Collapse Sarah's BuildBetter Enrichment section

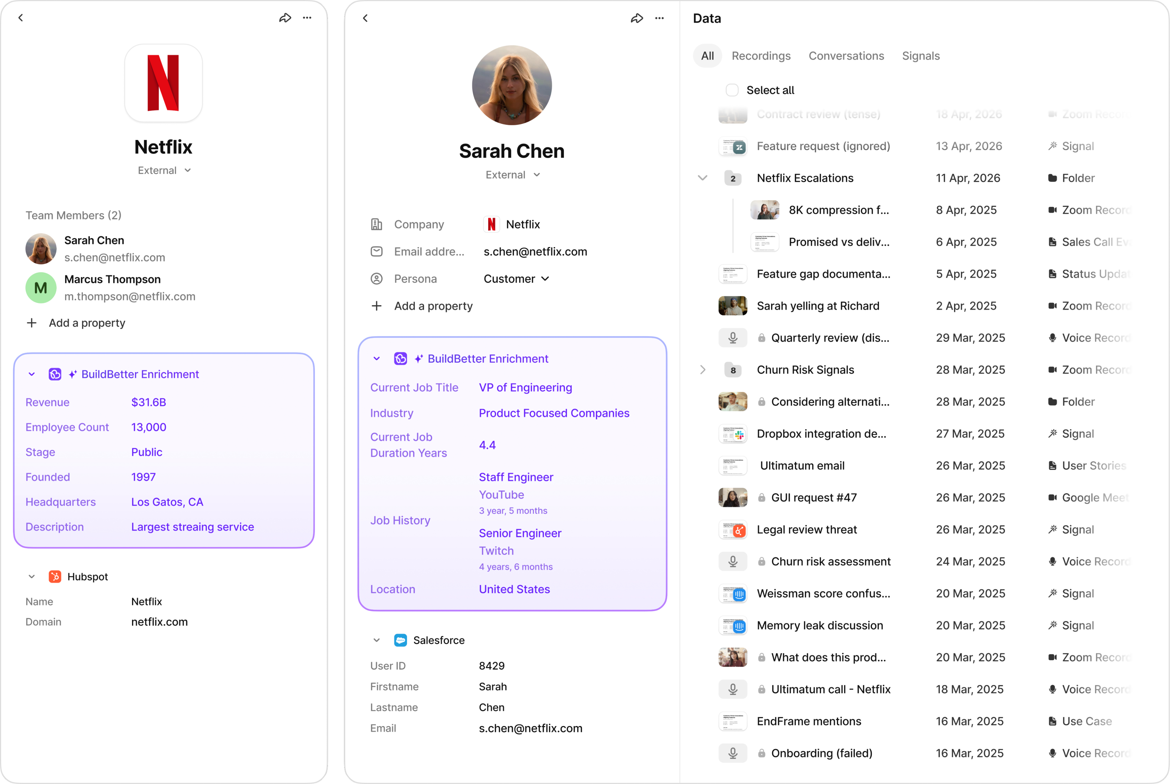(376, 358)
